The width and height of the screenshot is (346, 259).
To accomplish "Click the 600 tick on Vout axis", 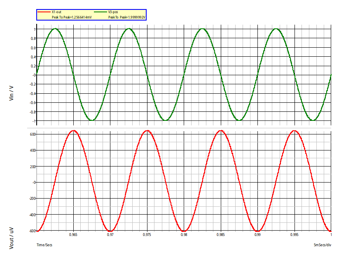I will [x=33, y=134].
